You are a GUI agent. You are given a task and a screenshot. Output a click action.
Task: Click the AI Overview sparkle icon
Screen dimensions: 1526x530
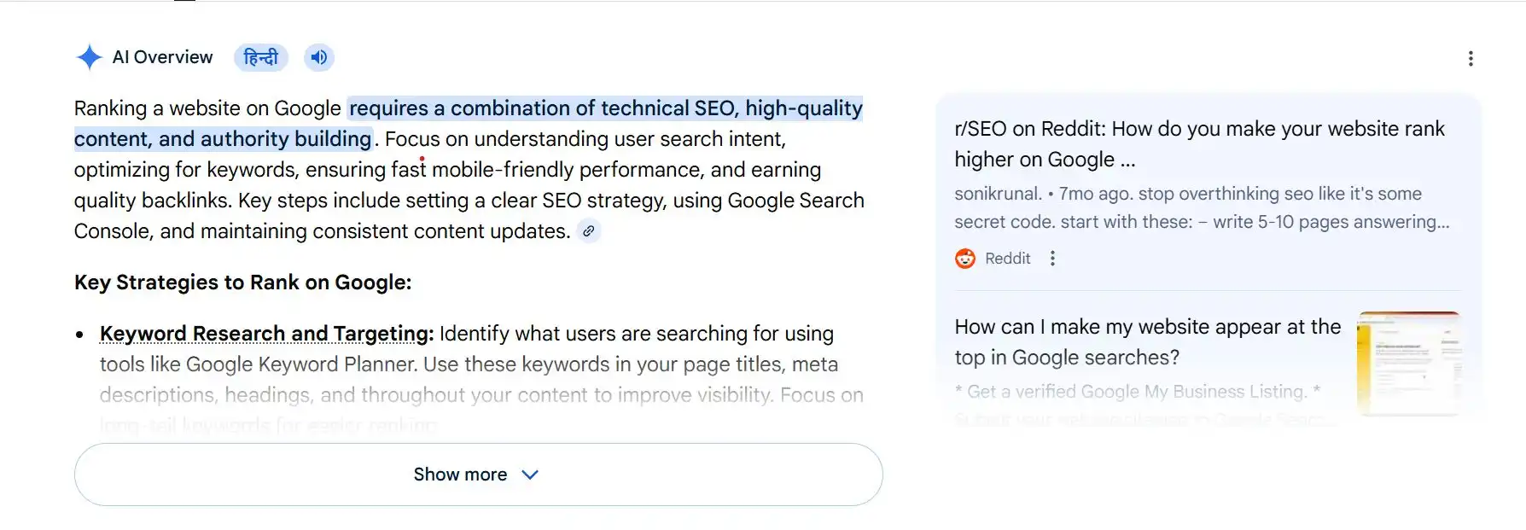point(89,56)
